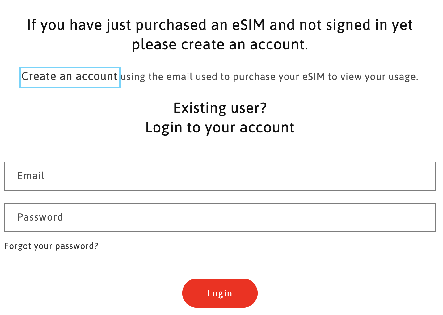Click the right end of the Password field

coord(423,217)
